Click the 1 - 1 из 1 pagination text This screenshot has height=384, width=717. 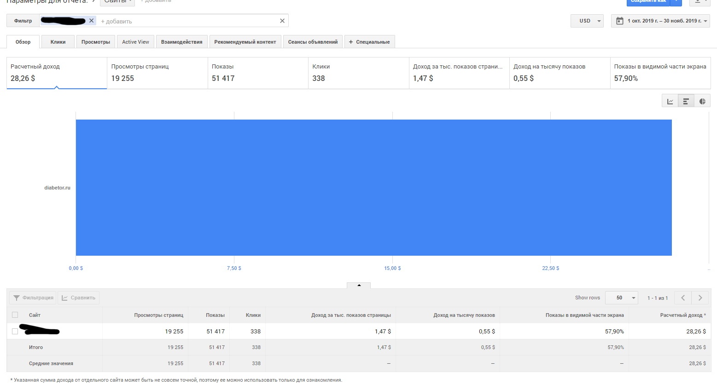[658, 298]
